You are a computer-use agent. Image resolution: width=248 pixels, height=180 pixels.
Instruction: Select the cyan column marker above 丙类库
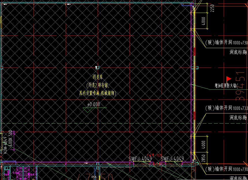tap(97, 68)
